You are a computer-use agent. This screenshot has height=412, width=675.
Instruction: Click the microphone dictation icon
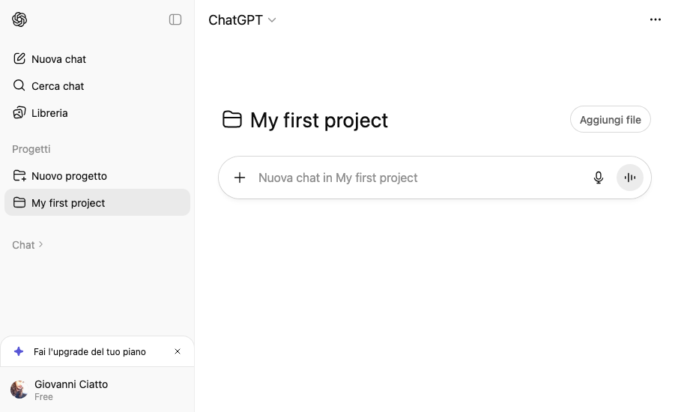coord(599,178)
